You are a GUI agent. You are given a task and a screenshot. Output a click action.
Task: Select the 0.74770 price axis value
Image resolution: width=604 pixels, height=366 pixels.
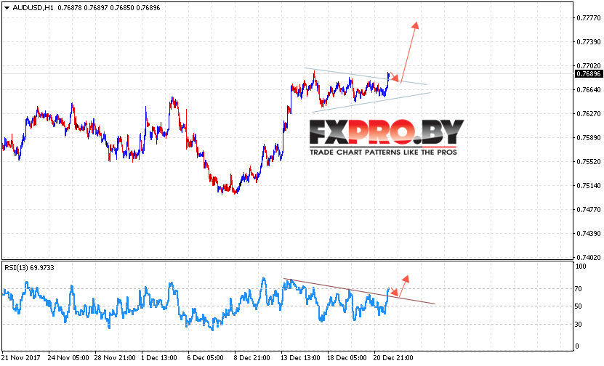pyautogui.click(x=588, y=210)
